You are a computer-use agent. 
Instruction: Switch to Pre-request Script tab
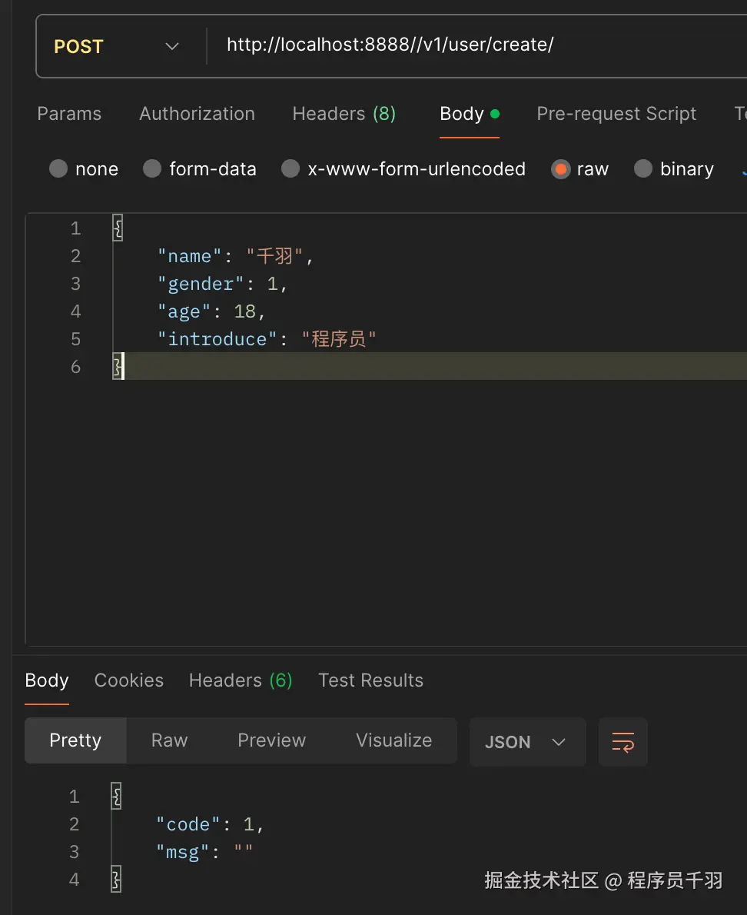[x=616, y=114]
